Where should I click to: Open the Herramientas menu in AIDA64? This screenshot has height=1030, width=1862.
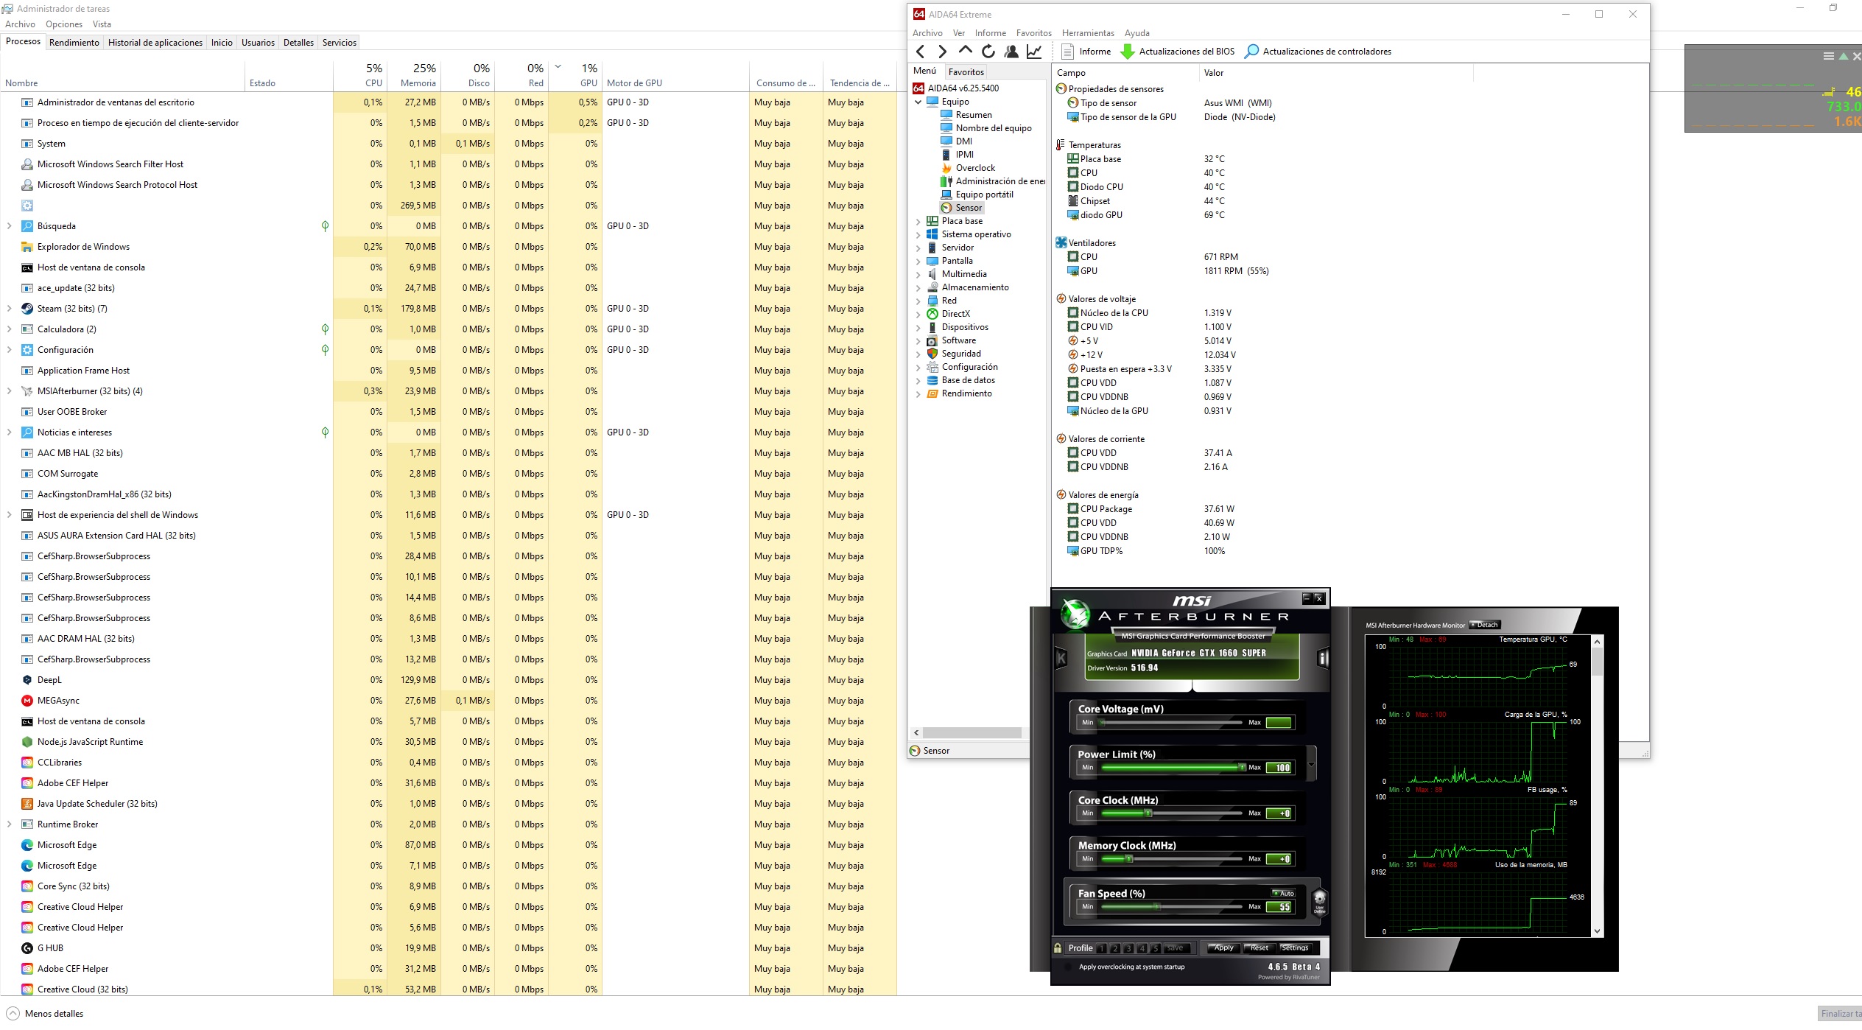(x=1087, y=32)
